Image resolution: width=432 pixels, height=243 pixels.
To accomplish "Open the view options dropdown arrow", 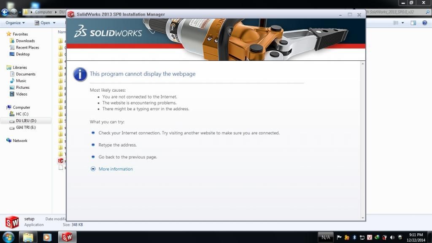I will pos(402,23).
